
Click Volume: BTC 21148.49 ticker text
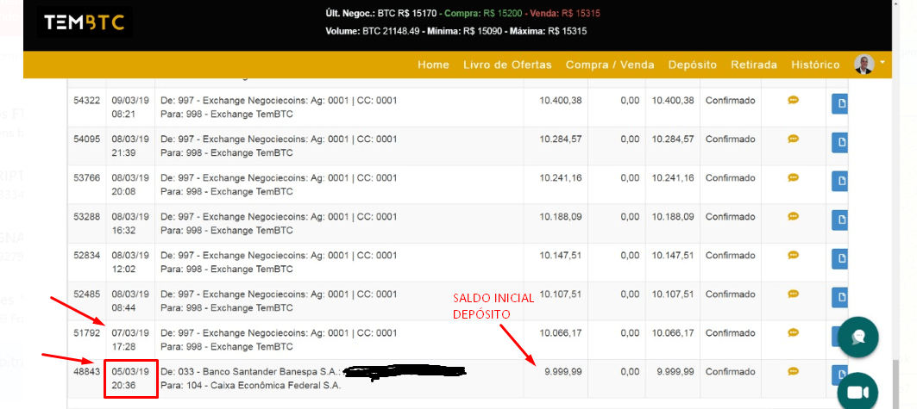[372, 31]
